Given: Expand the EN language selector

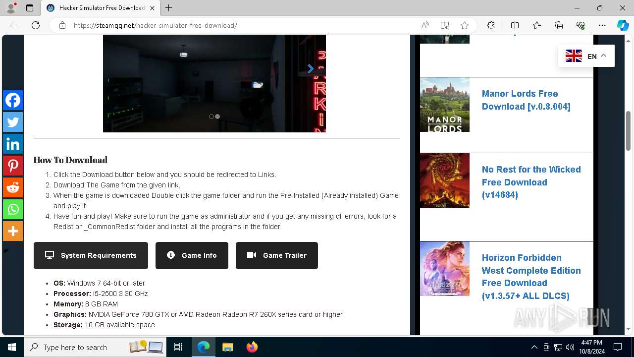Looking at the screenshot, I should pyautogui.click(x=586, y=56).
